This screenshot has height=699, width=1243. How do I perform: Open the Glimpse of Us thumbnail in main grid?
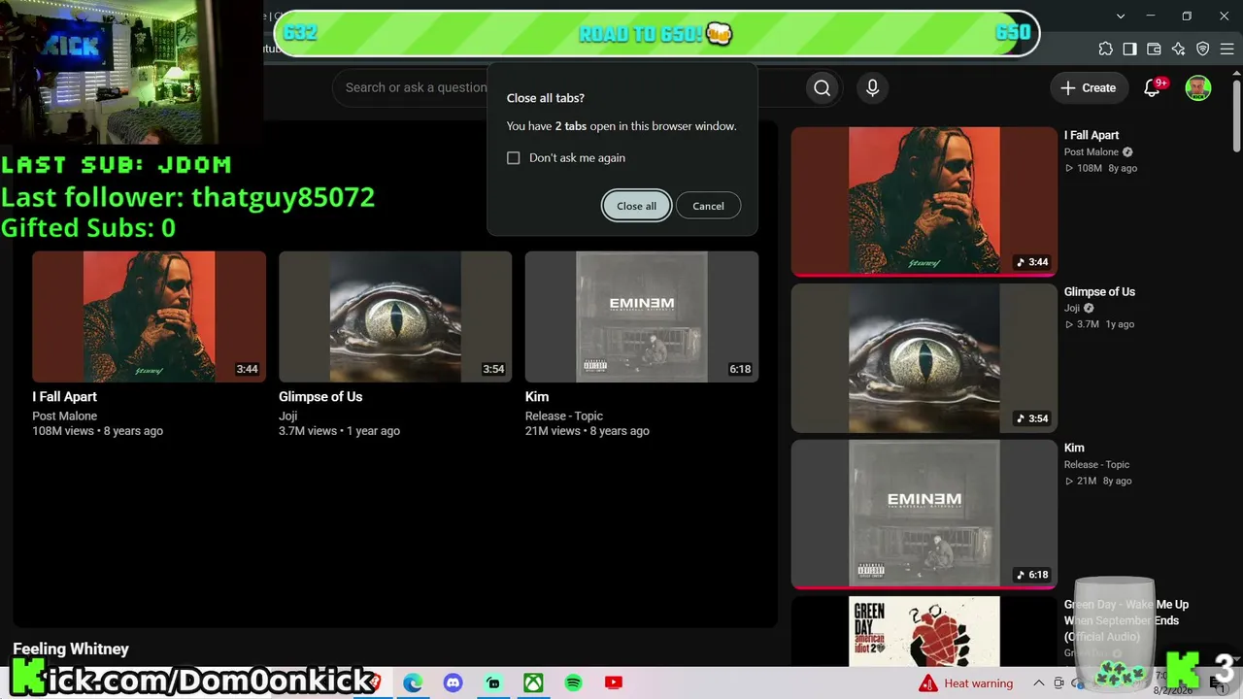395,316
